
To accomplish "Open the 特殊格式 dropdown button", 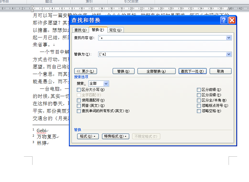I will (x=115, y=136).
